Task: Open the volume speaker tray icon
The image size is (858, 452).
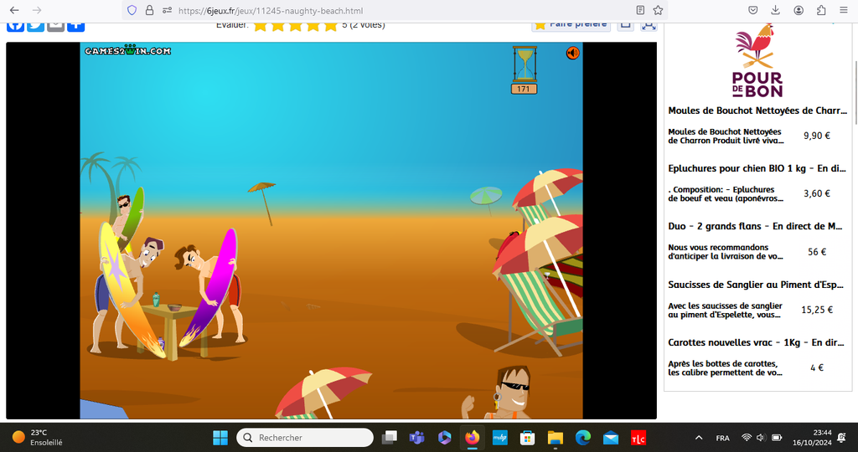Action: pos(761,437)
